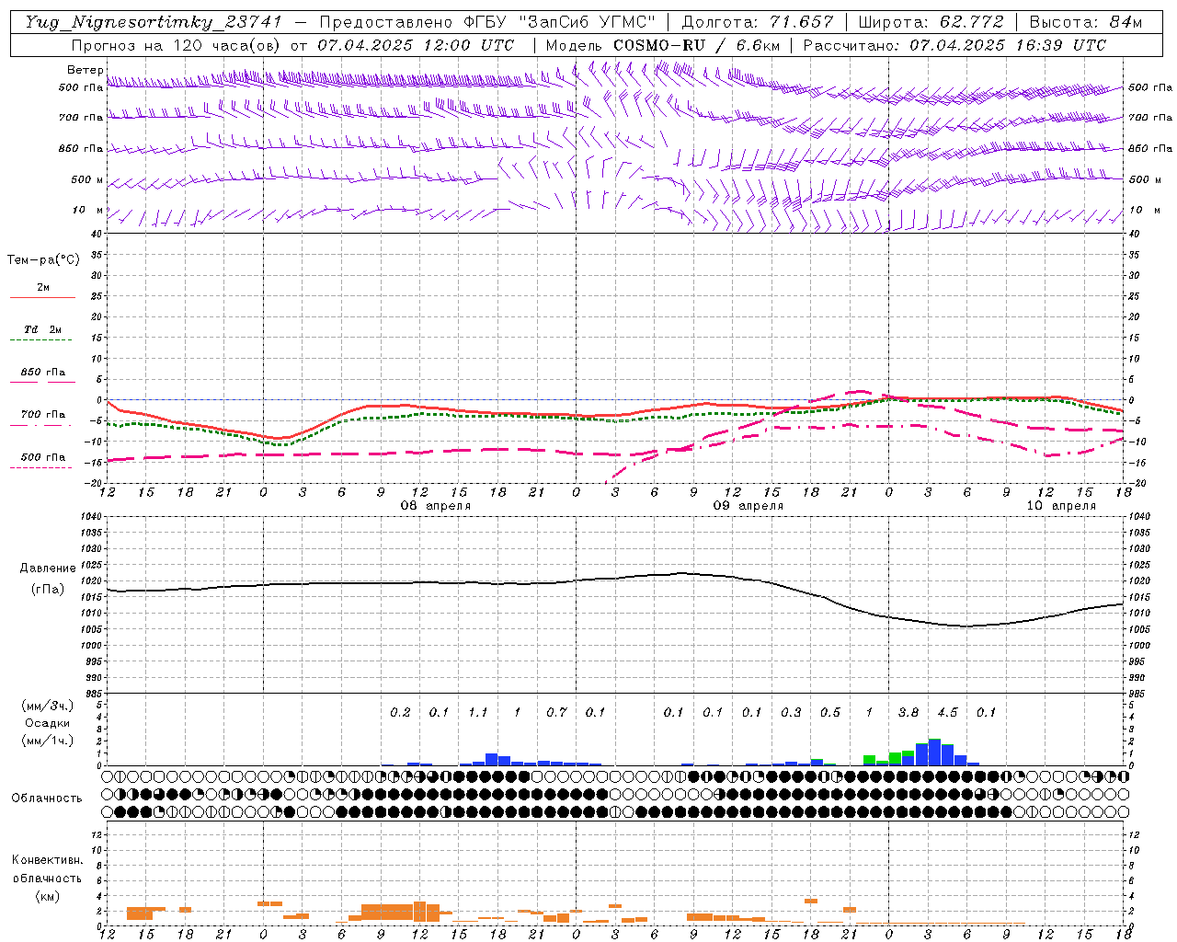Screen dimensions: 1177x942
Task: Click the 700 гПа temperature legend entry
Action: click(x=42, y=415)
